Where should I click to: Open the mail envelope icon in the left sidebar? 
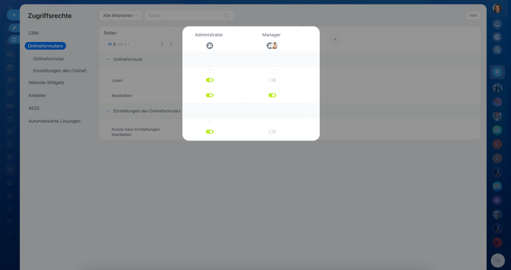point(10,118)
